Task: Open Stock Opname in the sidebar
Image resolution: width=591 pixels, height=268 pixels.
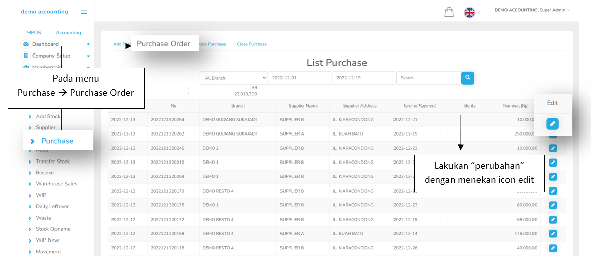Action: coord(53,229)
